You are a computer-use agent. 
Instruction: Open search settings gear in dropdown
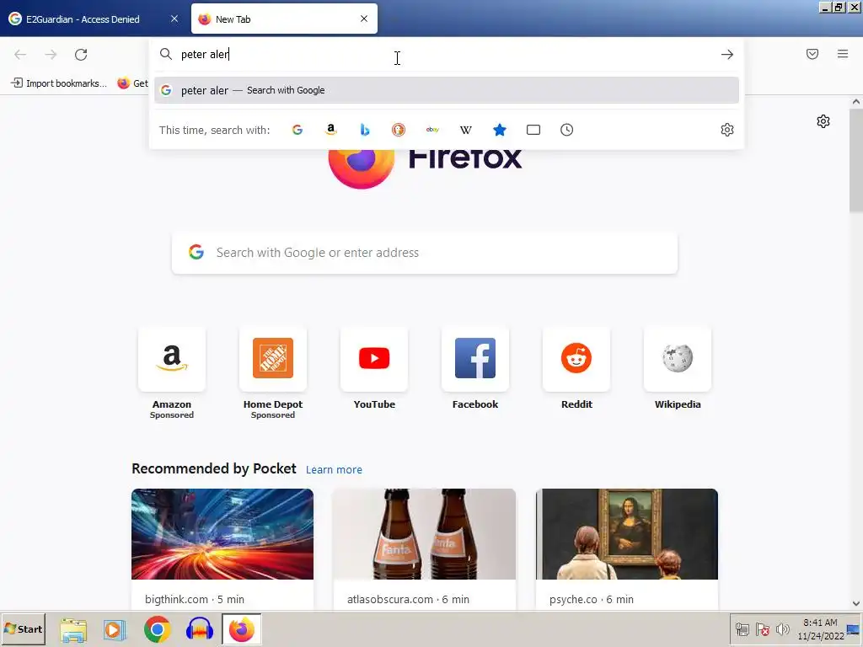(727, 130)
